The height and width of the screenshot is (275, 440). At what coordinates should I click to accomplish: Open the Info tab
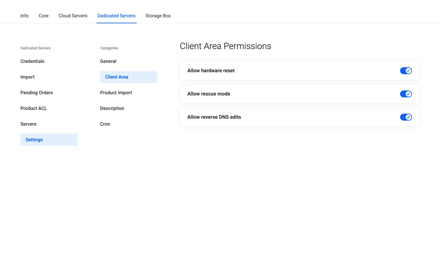24,16
